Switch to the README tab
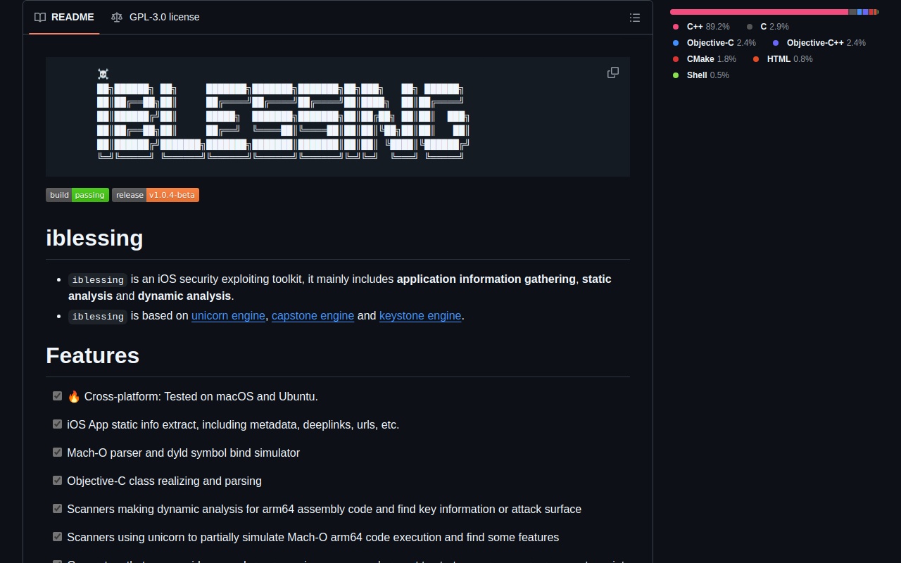This screenshot has width=901, height=563. [64, 17]
